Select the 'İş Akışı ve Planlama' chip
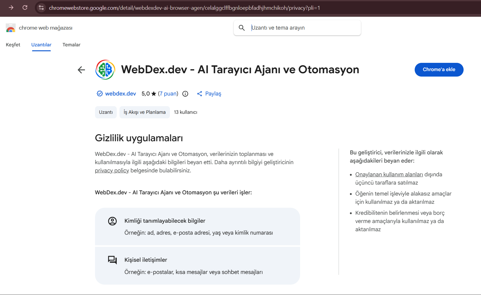Image resolution: width=481 pixels, height=295 pixels. coord(145,112)
